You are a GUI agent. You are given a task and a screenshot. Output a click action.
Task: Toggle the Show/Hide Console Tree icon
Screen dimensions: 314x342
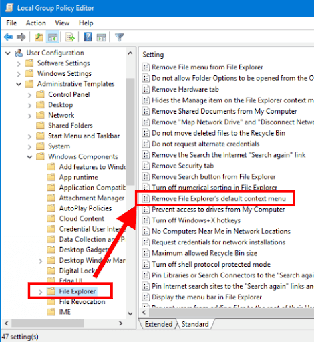(53, 37)
